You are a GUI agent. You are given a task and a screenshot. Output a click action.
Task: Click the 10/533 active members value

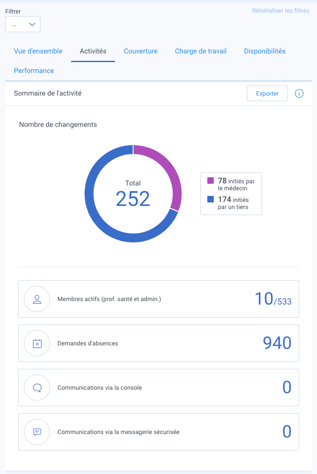pyautogui.click(x=273, y=298)
